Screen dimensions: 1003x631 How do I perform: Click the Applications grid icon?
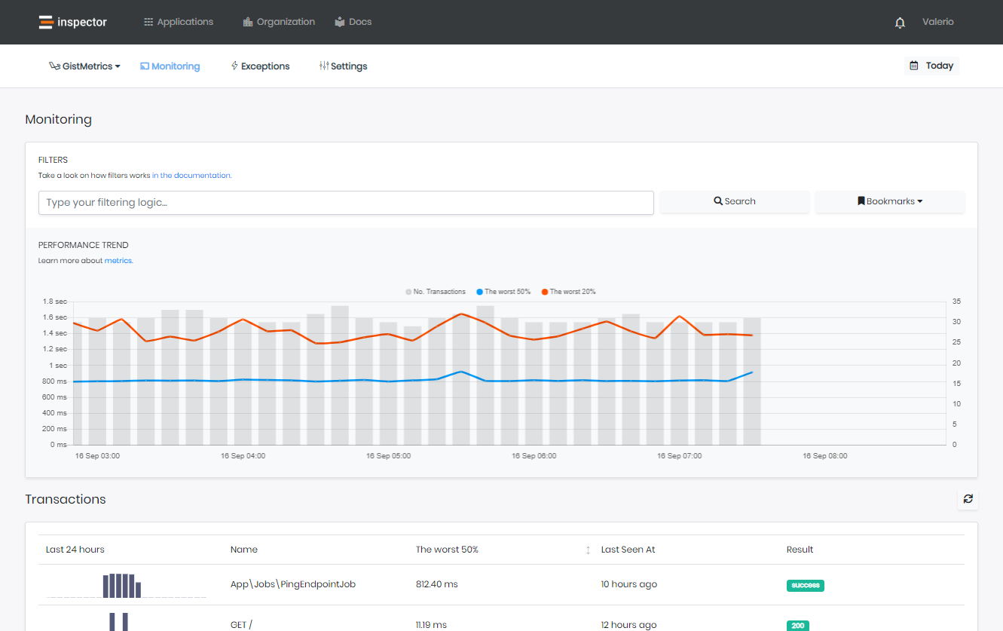point(148,22)
